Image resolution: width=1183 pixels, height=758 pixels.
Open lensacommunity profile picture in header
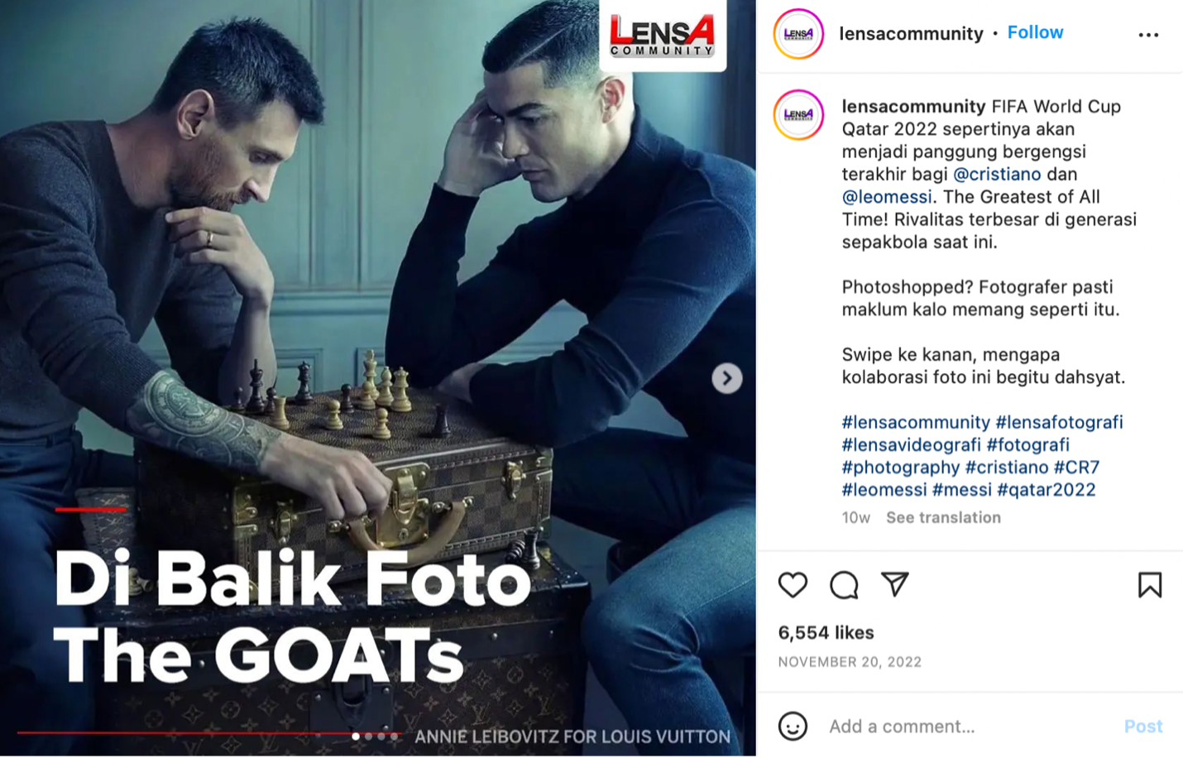798,34
